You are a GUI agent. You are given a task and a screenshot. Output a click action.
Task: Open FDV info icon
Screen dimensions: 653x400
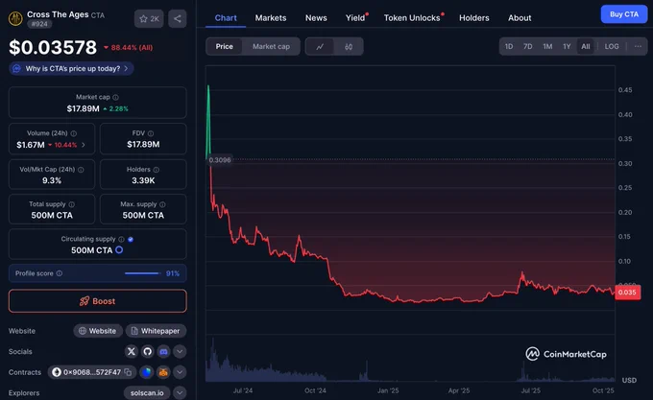[x=151, y=133]
